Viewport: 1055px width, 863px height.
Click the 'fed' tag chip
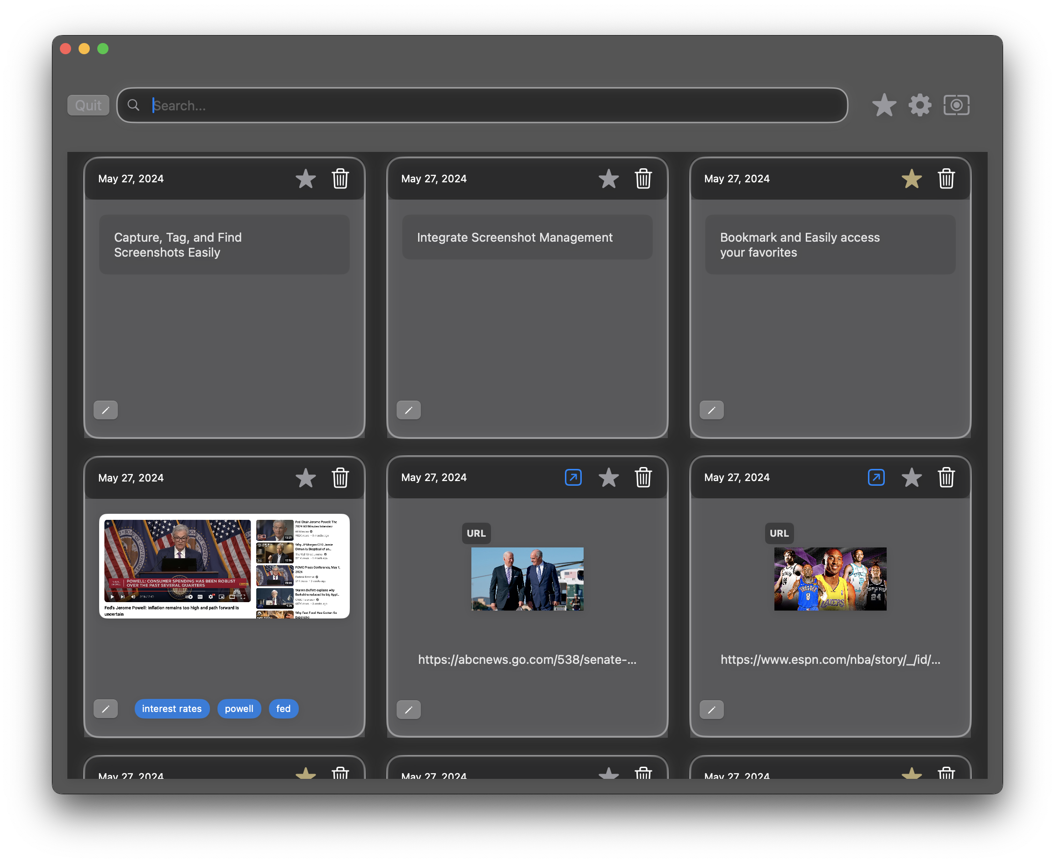tap(283, 709)
